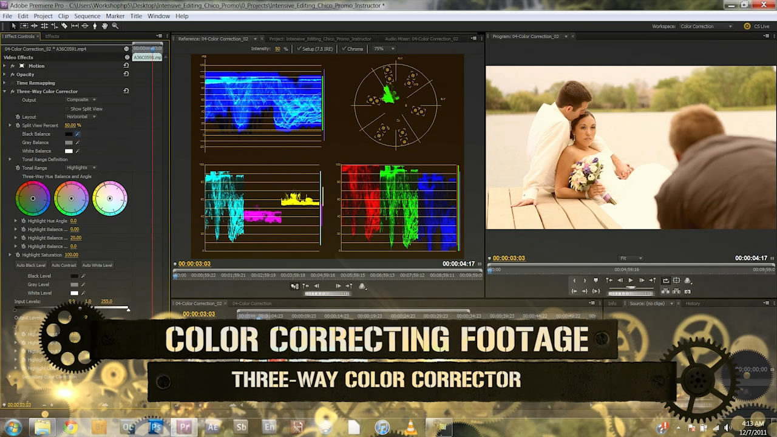
Task: Switch to the Effects tab
Action: point(52,36)
